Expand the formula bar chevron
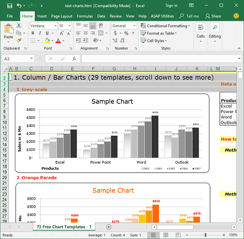Image resolution: width=244 pixels, height=239 pixels. (x=239, y=59)
